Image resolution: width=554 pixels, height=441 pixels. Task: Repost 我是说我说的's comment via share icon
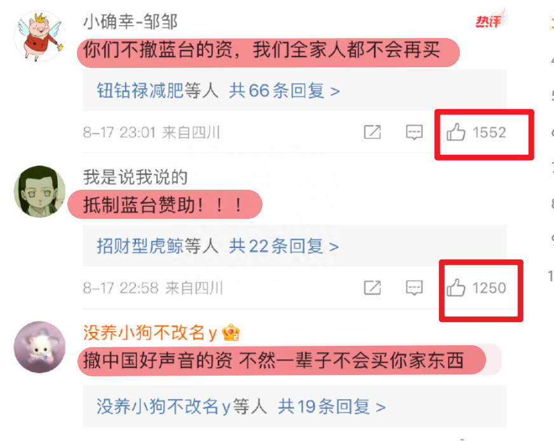click(x=372, y=288)
